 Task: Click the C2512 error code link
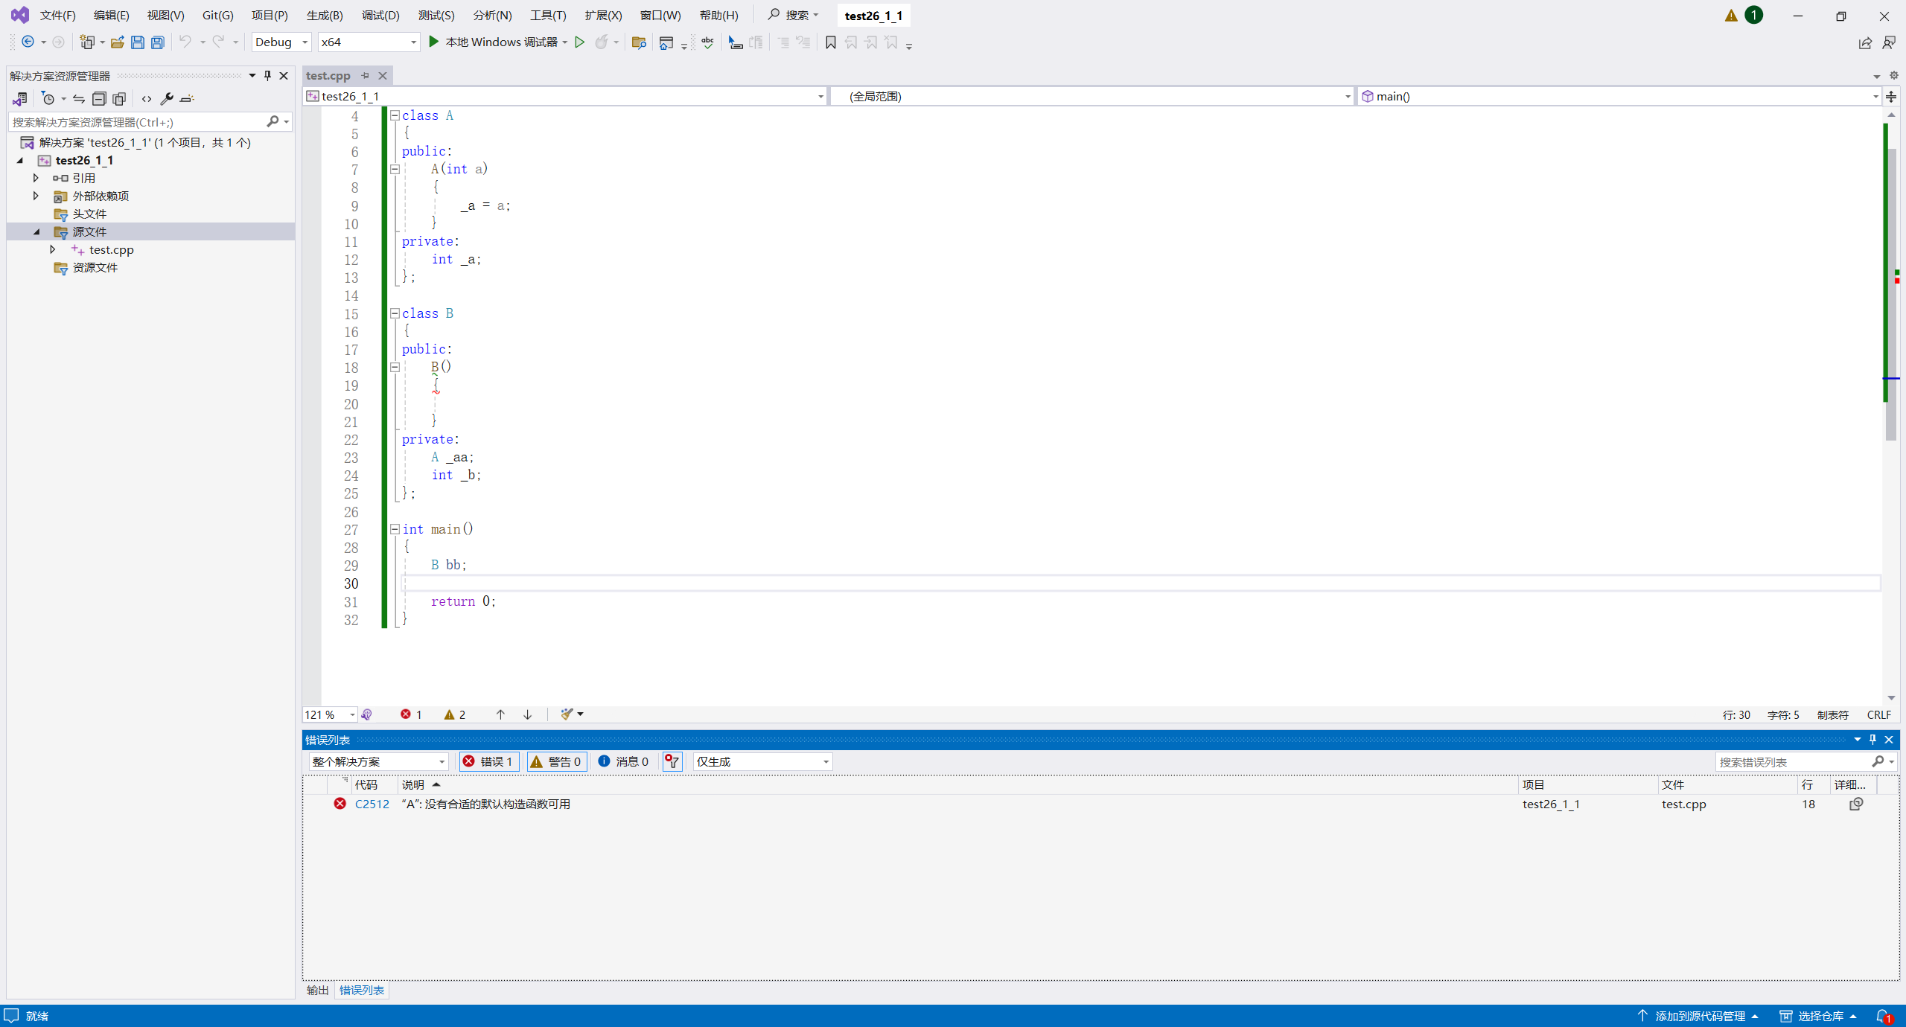(372, 804)
